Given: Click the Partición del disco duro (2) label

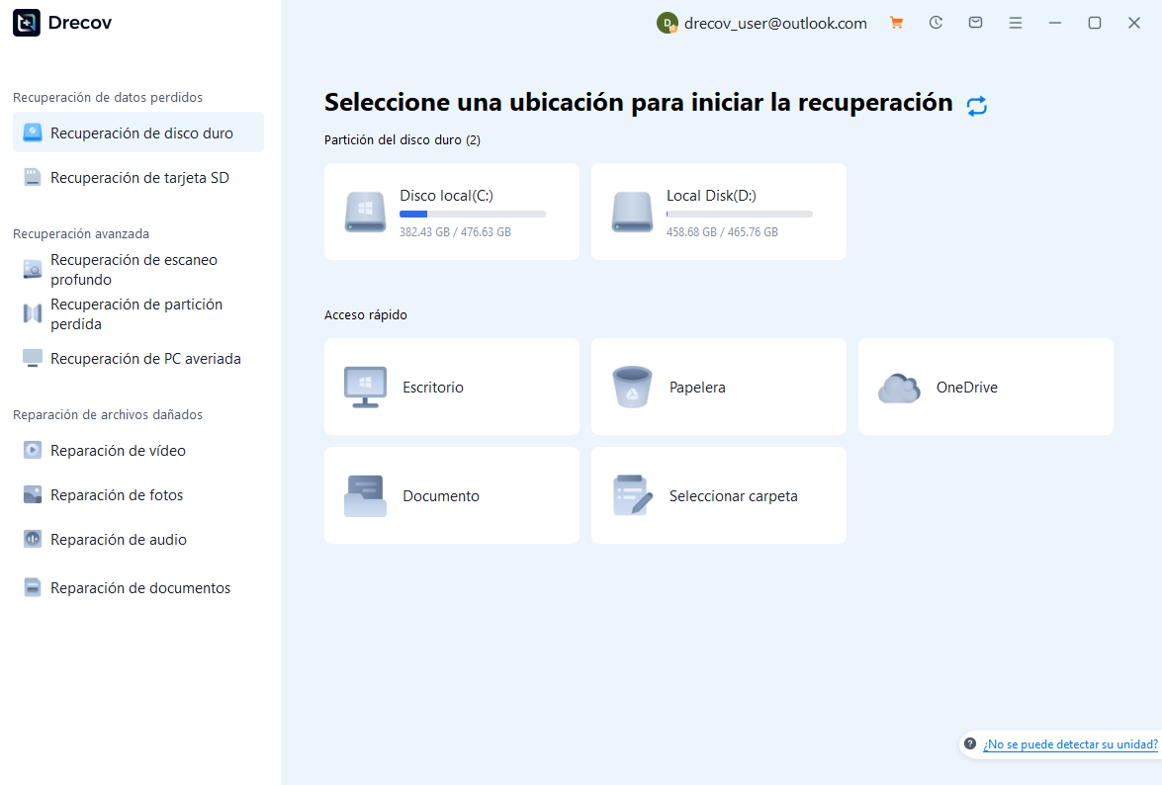Looking at the screenshot, I should pos(402,140).
